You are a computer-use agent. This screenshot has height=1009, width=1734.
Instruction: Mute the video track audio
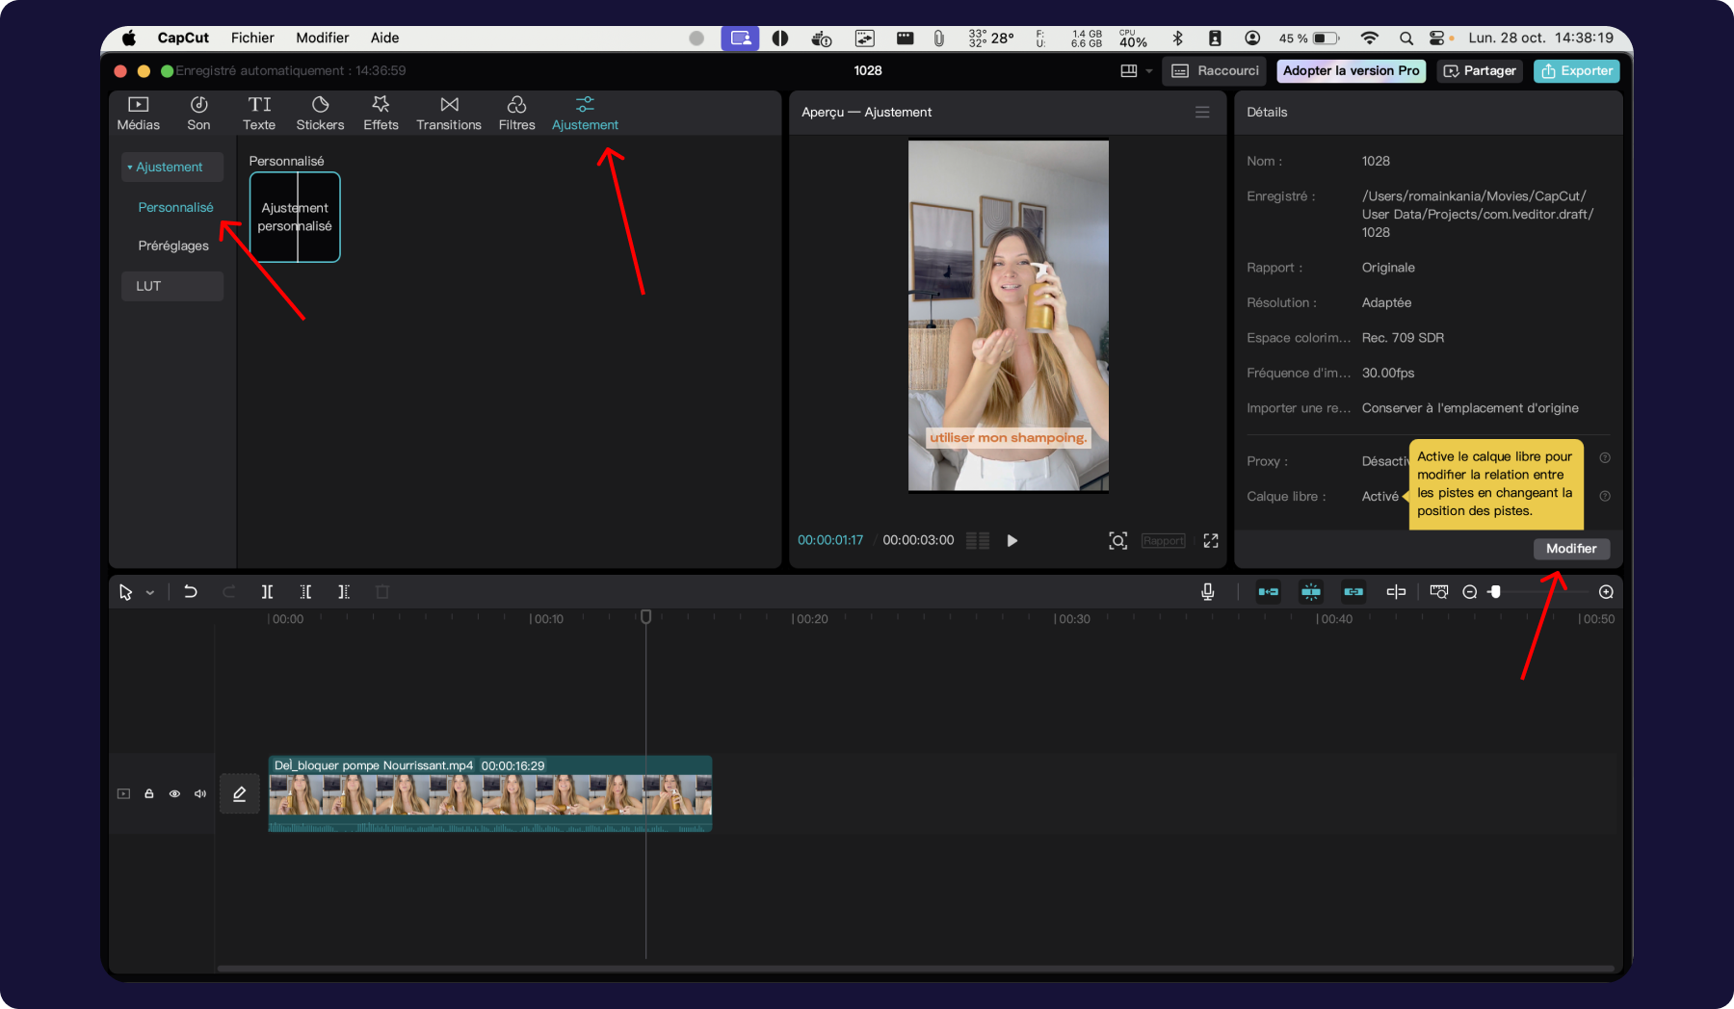click(200, 794)
